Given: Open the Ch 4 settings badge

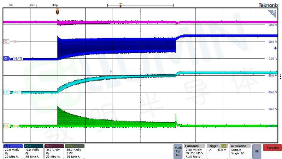Looking at the screenshot, I should [x=75, y=151].
